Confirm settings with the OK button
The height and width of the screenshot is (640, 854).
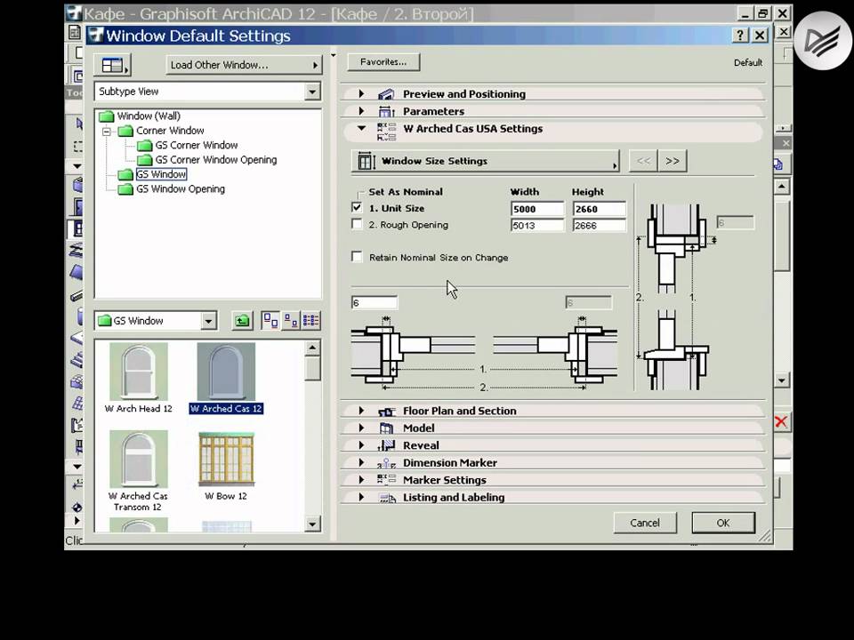[x=723, y=523]
